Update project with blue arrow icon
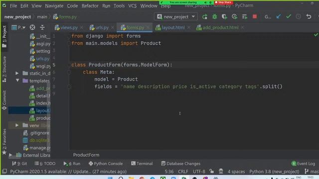This screenshot has width=319, height=179. pos(278,16)
